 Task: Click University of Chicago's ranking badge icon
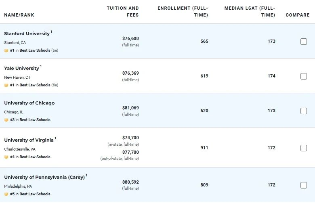tap(6, 120)
